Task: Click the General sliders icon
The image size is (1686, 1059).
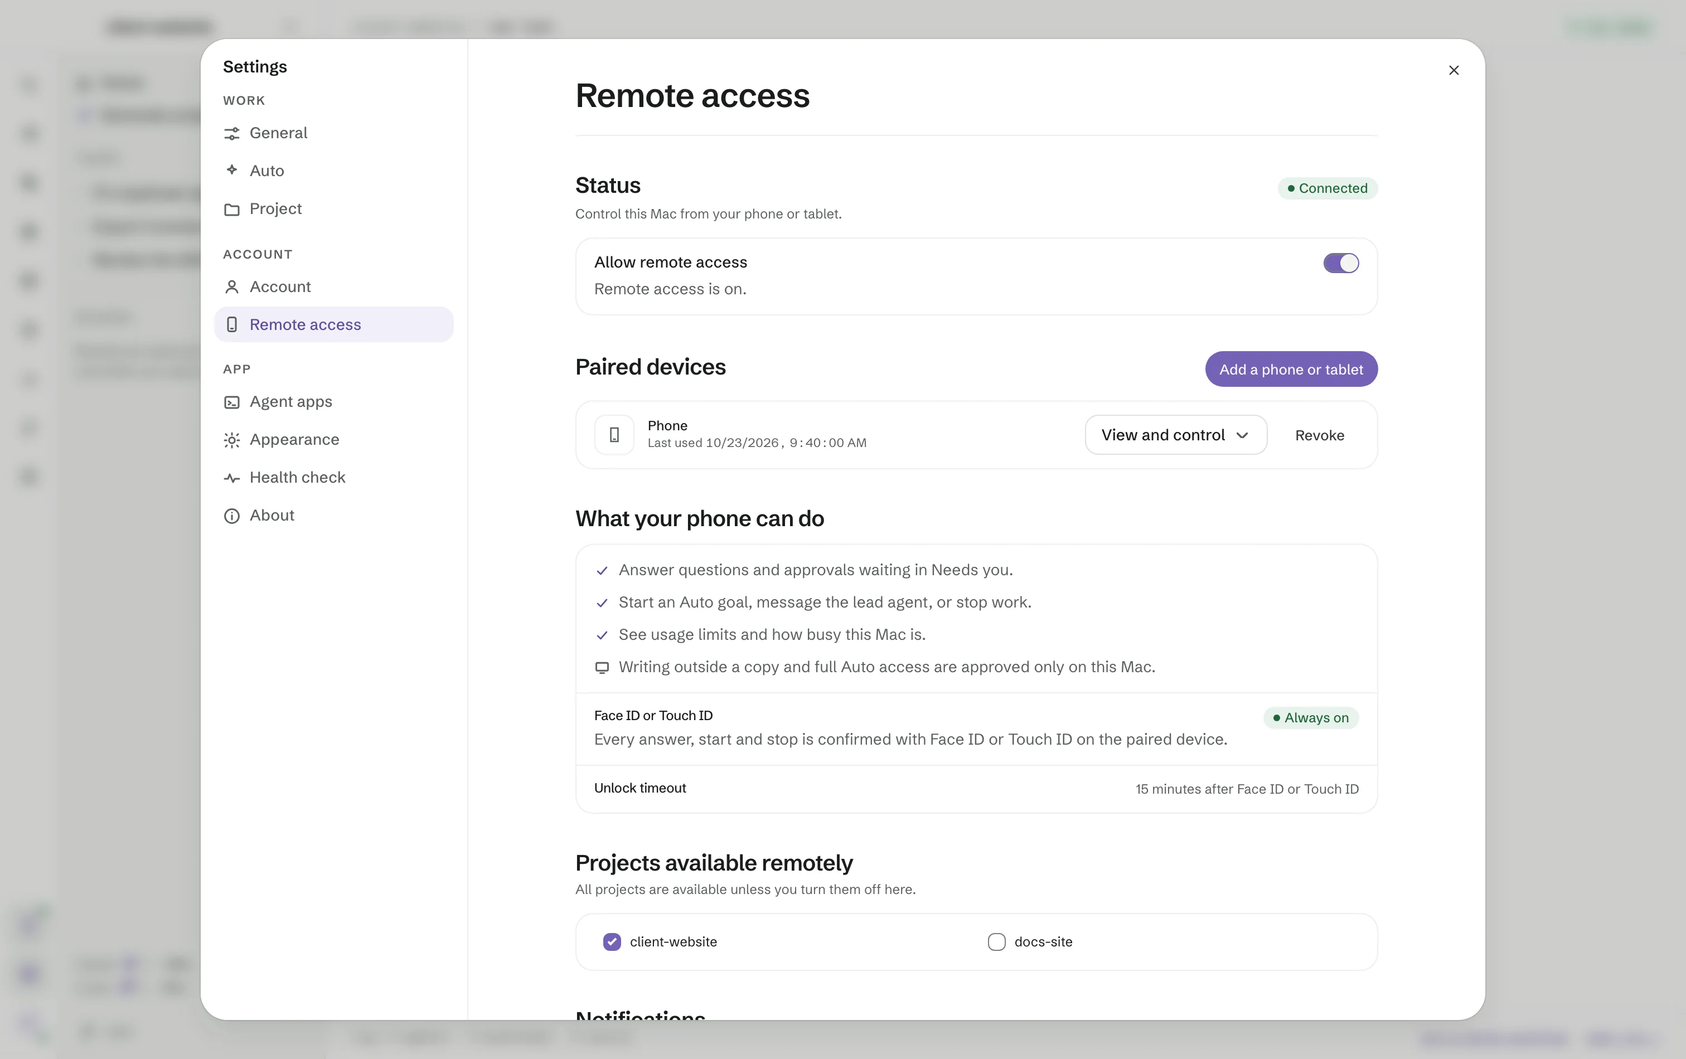Action: point(232,134)
